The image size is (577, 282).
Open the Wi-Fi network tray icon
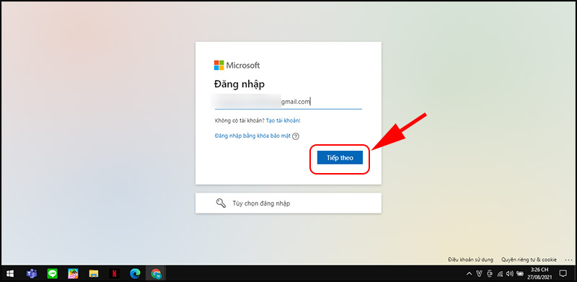point(500,273)
